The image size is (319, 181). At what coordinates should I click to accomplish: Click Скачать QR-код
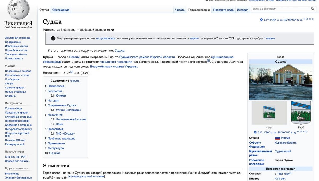pos(15,140)
